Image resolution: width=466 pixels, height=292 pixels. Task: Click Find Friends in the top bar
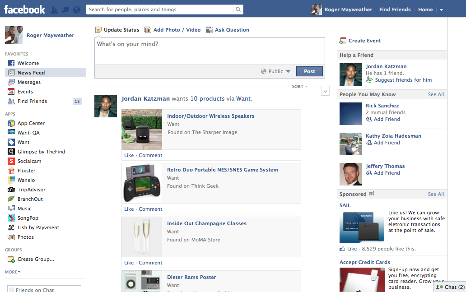coord(395,10)
